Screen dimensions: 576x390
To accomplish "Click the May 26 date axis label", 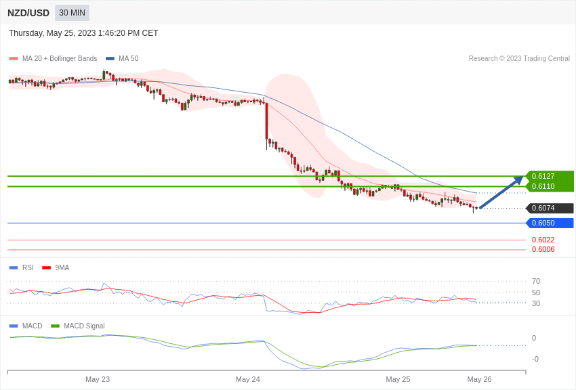I will (479, 379).
